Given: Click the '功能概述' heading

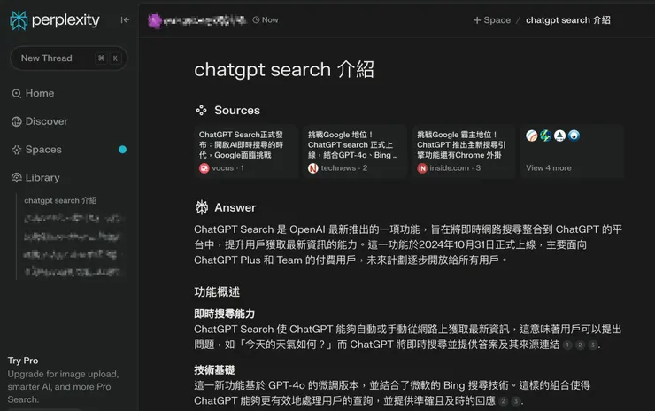Looking at the screenshot, I should point(217,291).
